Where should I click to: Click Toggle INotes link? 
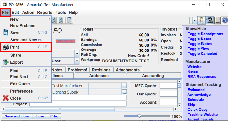[x=200, y=44]
